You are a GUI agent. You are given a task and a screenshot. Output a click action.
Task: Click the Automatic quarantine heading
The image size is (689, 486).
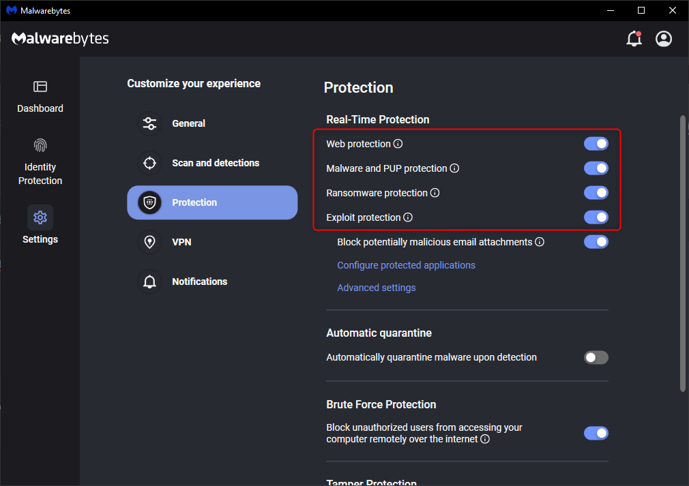point(379,333)
